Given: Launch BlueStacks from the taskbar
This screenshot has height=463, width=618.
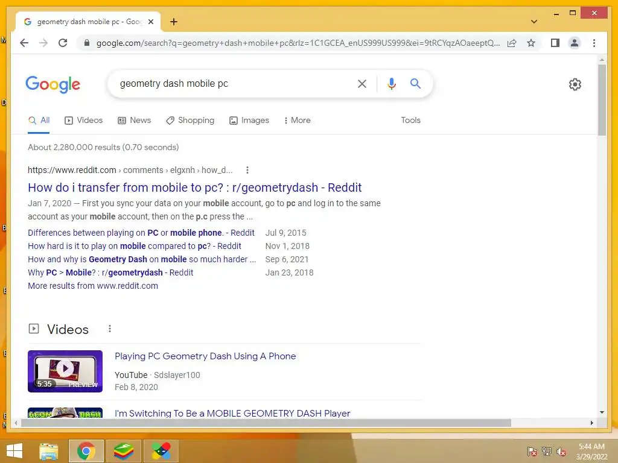Looking at the screenshot, I should (123, 451).
